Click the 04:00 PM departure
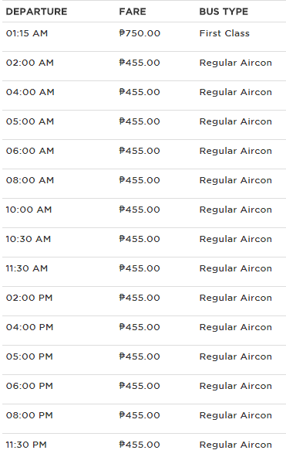 [29, 327]
